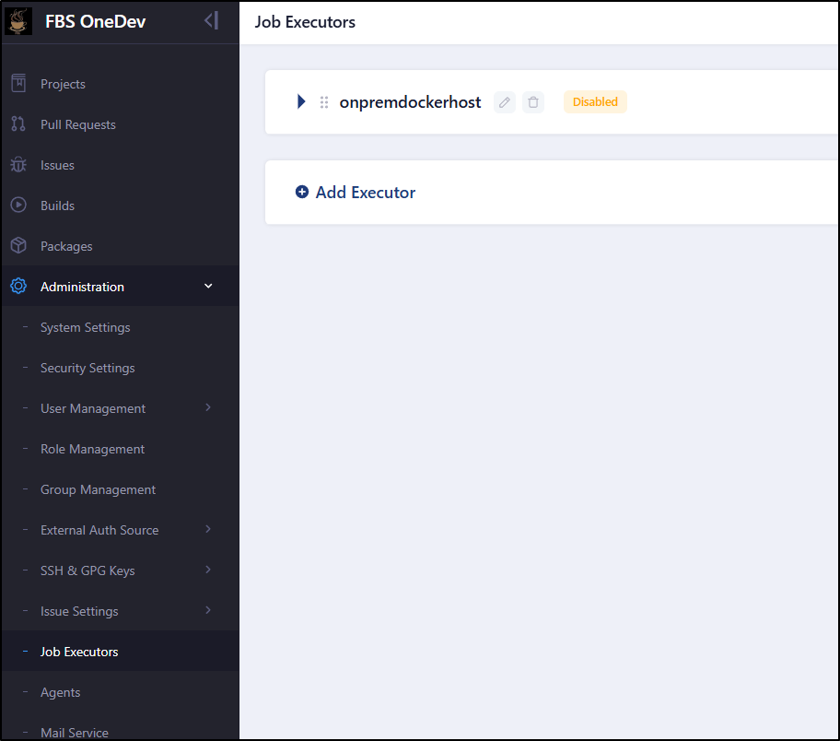Delete onpremdockerhost using the trash icon
This screenshot has height=741, width=840.
click(x=533, y=102)
